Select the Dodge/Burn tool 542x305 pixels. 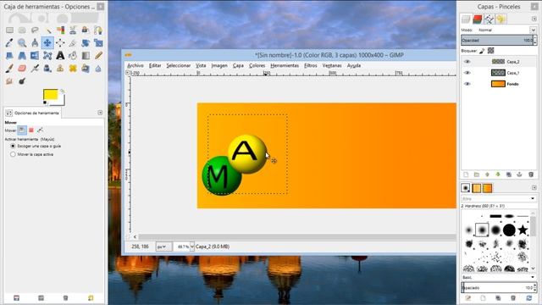(22, 81)
